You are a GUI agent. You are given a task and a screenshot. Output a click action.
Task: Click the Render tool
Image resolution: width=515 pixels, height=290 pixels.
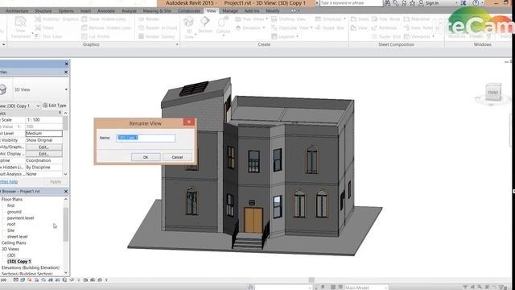pos(149,19)
